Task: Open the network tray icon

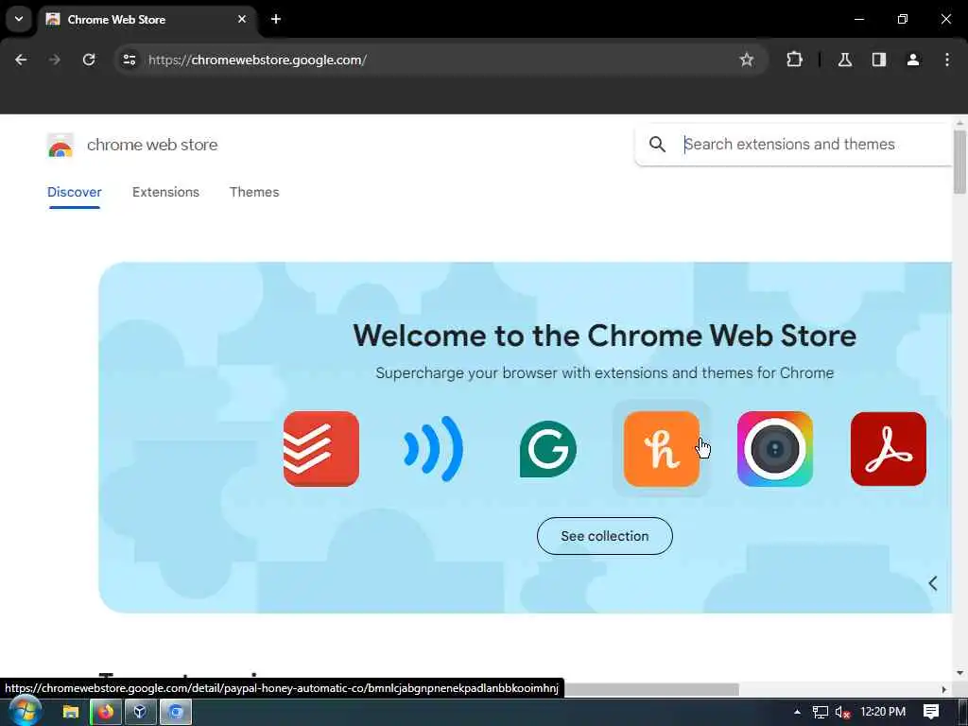Action: (x=820, y=713)
